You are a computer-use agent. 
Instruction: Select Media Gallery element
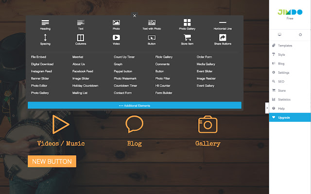coord(206,64)
